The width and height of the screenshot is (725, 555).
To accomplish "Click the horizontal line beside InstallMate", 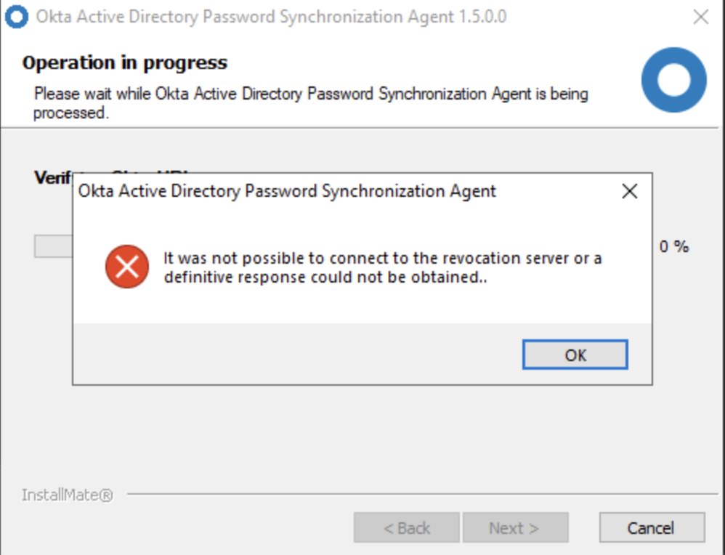I will [421, 495].
